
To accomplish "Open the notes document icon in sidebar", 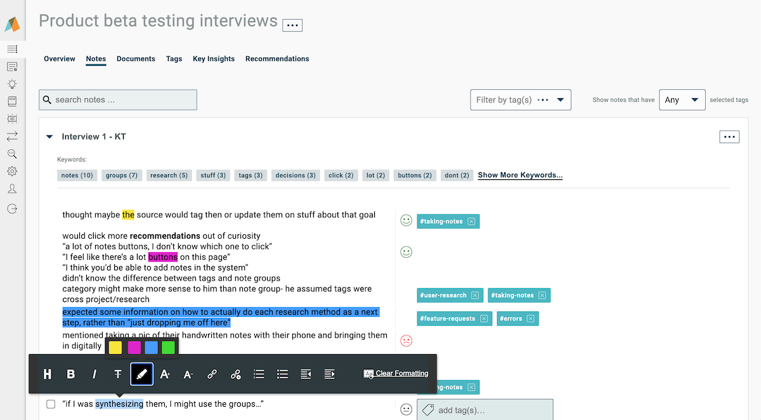I will coord(12,67).
